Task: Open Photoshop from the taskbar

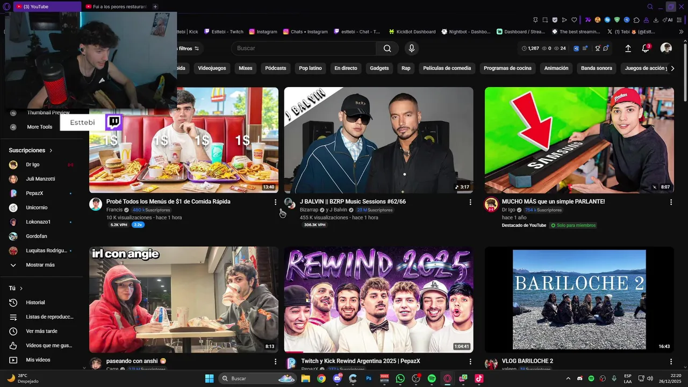Action: (x=369, y=378)
